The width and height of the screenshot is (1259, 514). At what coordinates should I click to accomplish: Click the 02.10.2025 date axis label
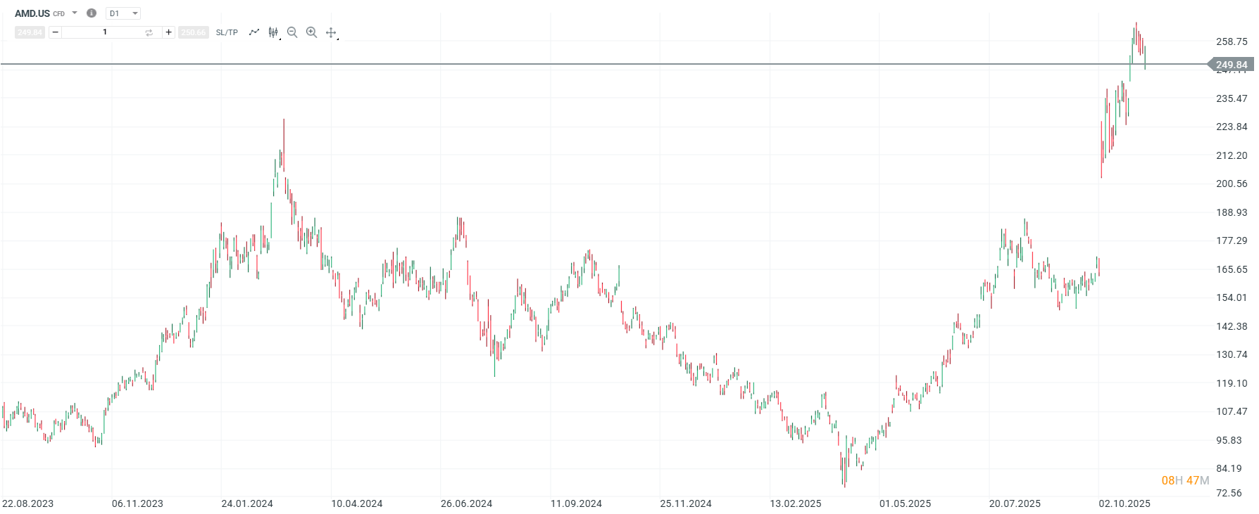pyautogui.click(x=1125, y=503)
